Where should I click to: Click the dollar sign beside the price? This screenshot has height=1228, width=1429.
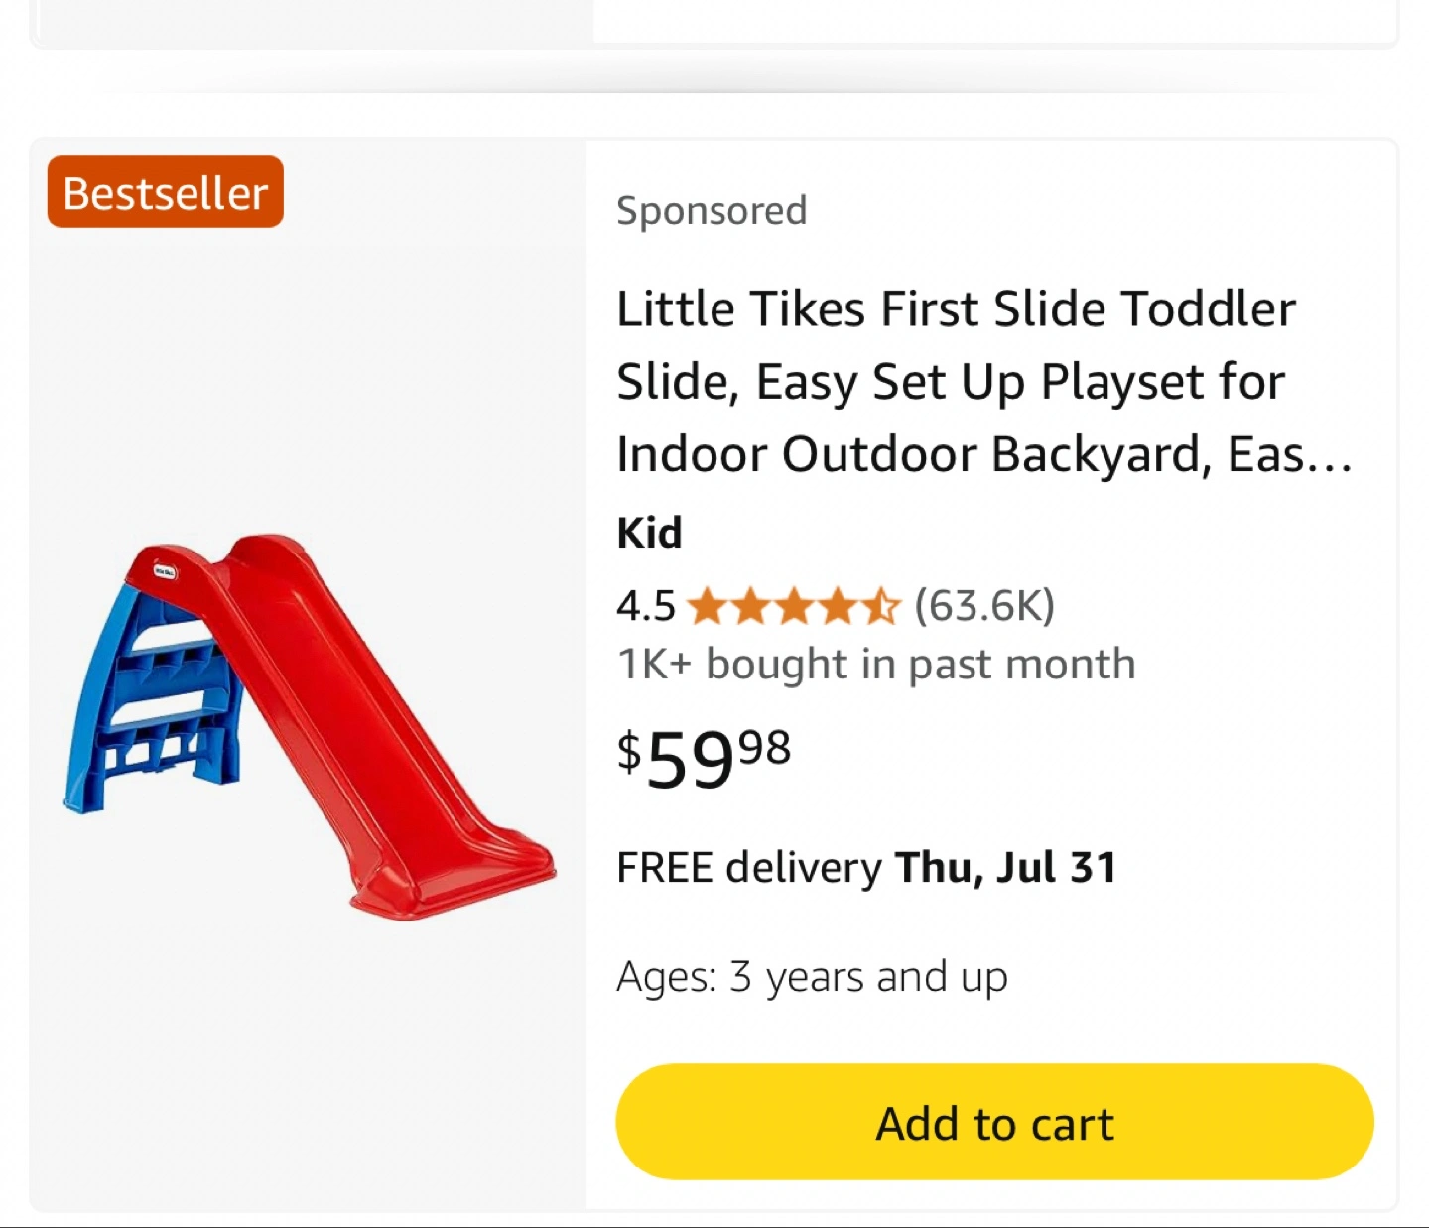click(629, 750)
